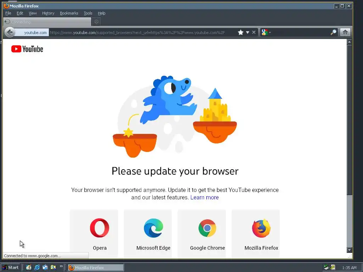Screen dimensions: 363x272
Task: Click the YouTube logo
Action: tap(27, 49)
